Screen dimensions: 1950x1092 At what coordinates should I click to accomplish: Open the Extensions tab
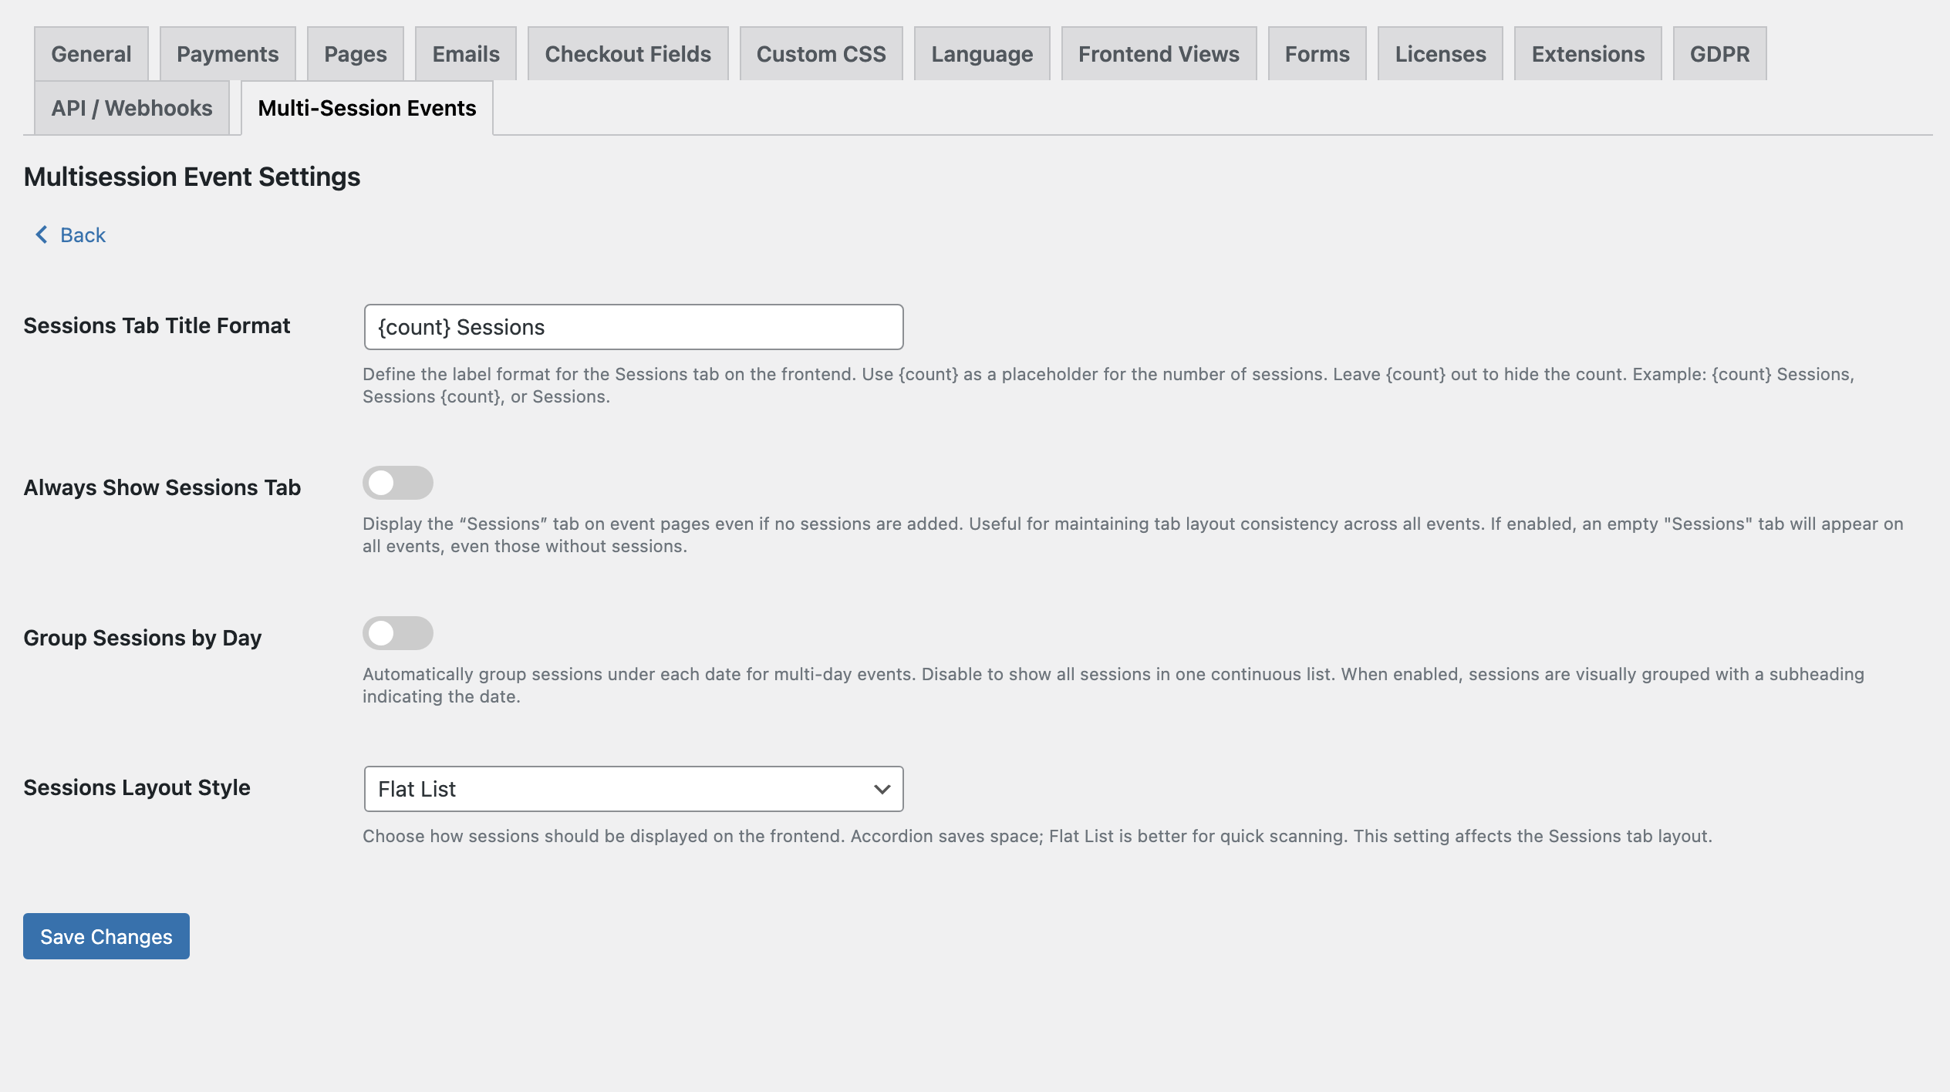1587,54
